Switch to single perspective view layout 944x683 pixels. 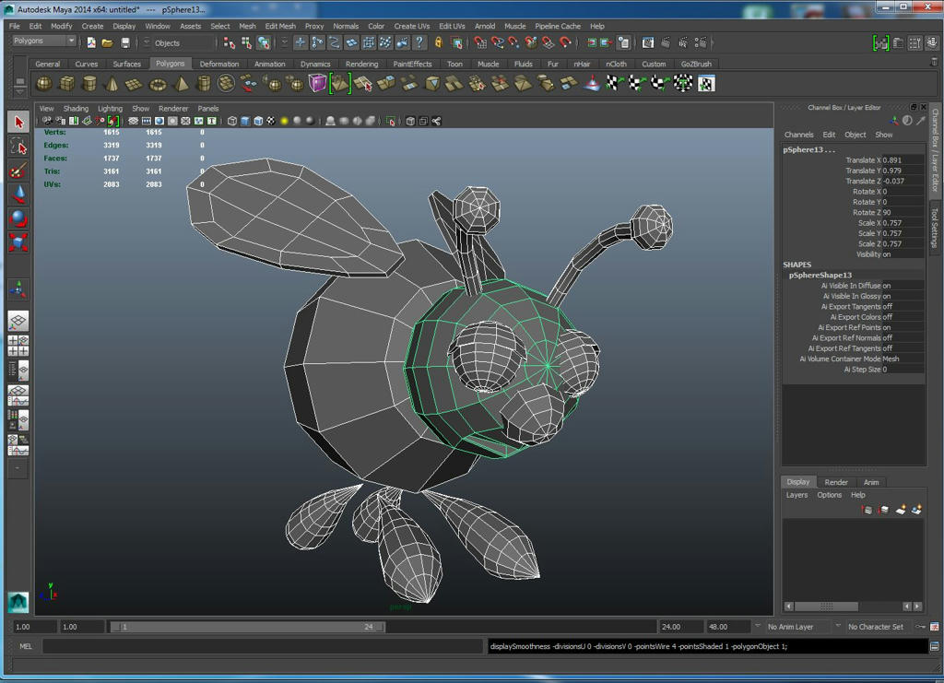[18, 321]
